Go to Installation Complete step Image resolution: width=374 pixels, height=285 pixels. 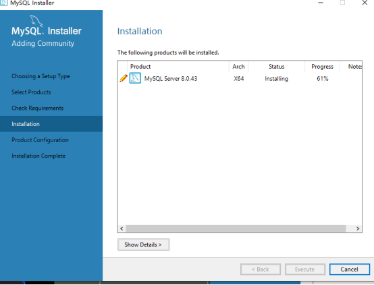[38, 156]
